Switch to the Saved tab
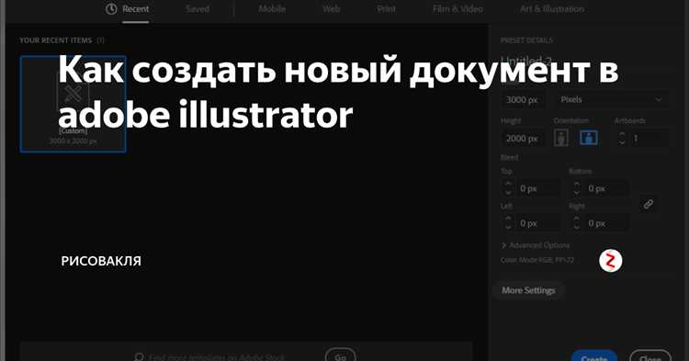Screen dimensions: 689x361 [x=198, y=9]
